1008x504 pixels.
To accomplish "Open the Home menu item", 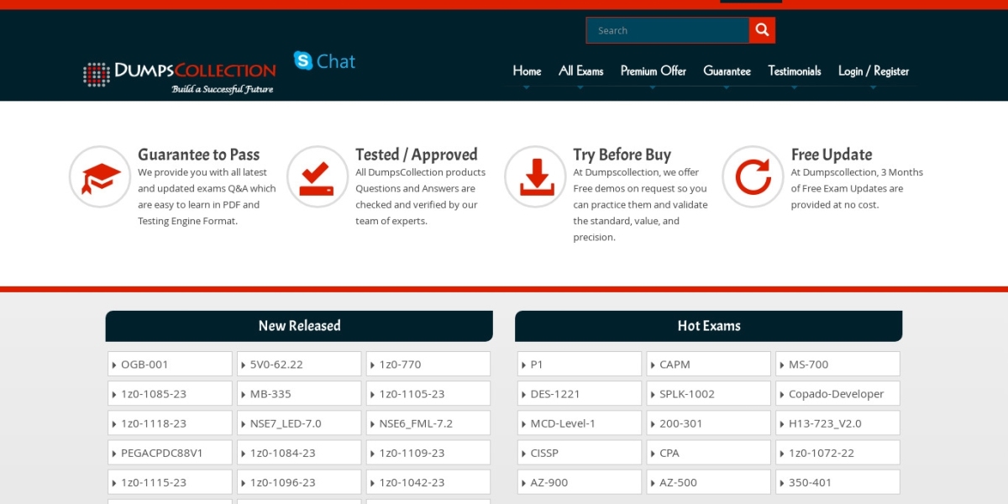I will click(527, 71).
